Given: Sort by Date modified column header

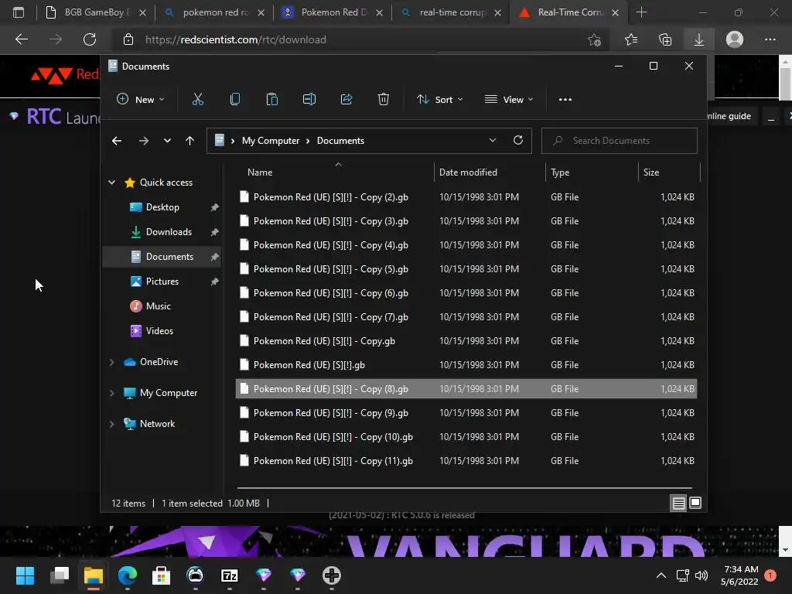Looking at the screenshot, I should (489, 172).
